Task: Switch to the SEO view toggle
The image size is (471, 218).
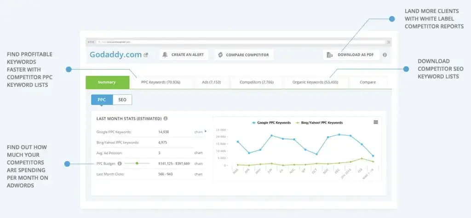Action: tap(122, 99)
